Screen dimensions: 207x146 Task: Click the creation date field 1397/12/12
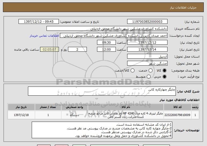pyautogui.click(x=147, y=43)
